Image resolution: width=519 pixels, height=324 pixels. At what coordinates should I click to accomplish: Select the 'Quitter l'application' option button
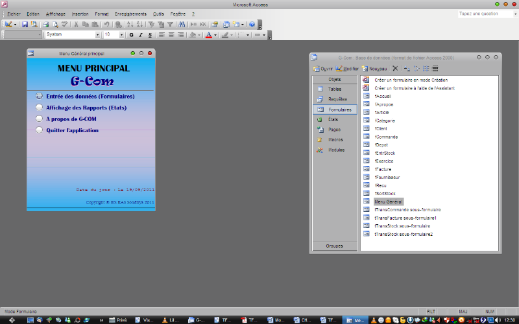click(x=40, y=130)
